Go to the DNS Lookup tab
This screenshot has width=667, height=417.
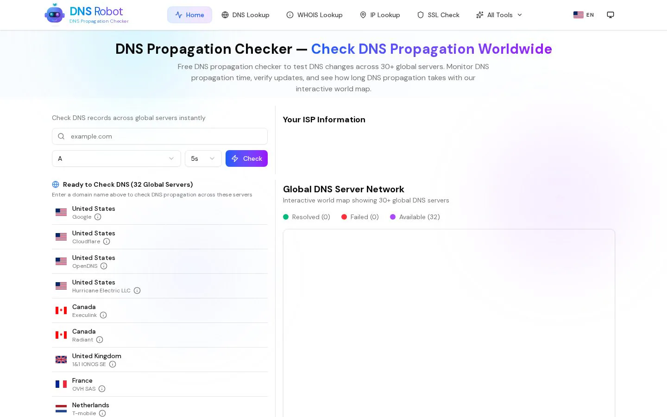[245, 15]
